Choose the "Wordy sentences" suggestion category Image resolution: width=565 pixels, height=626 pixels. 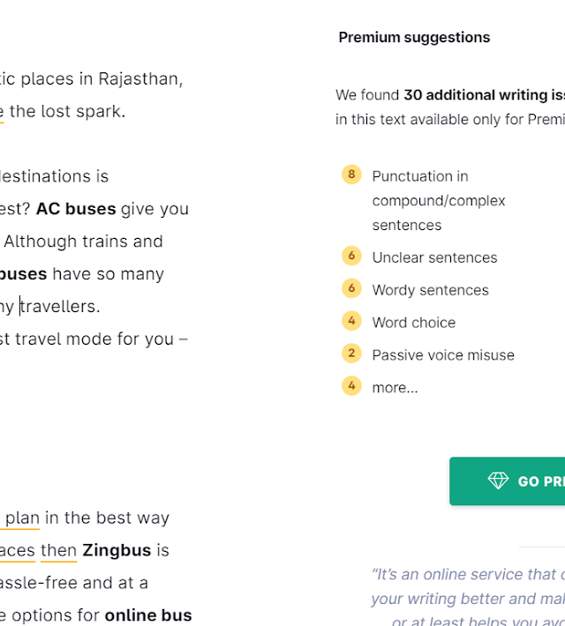[430, 290]
